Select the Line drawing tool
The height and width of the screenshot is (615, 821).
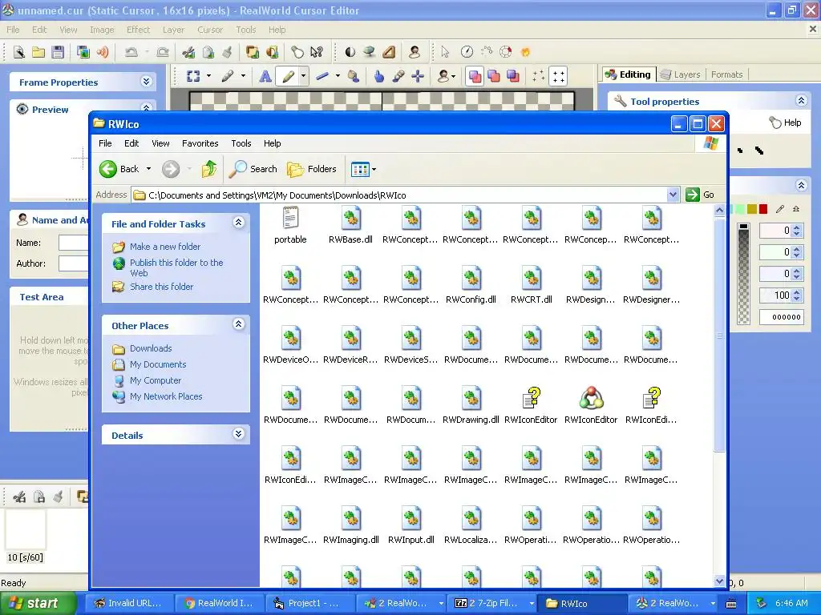(322, 76)
